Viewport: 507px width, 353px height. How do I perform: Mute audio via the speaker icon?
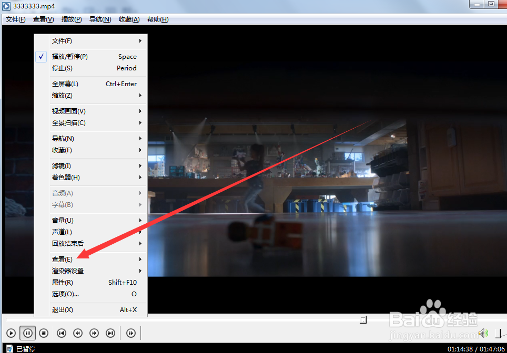pos(483,333)
